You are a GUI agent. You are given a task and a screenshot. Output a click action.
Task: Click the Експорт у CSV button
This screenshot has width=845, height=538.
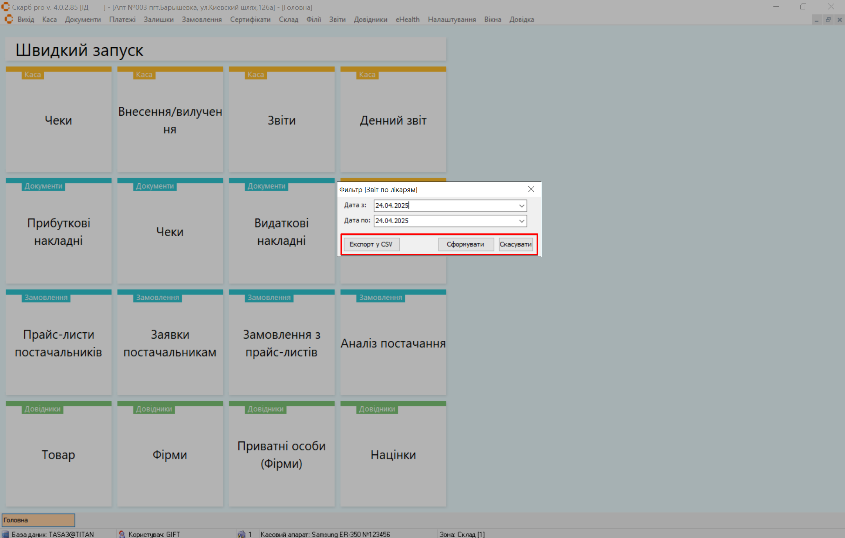[371, 244]
